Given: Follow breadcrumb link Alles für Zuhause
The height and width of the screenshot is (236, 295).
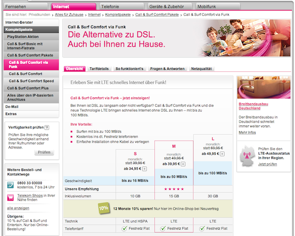Looking at the screenshot, I should click(x=69, y=15).
